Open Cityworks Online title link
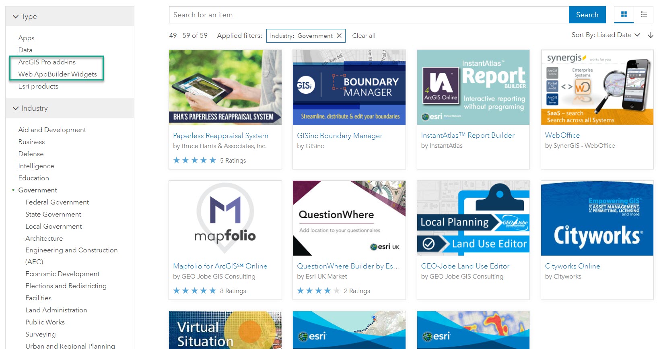 point(572,266)
